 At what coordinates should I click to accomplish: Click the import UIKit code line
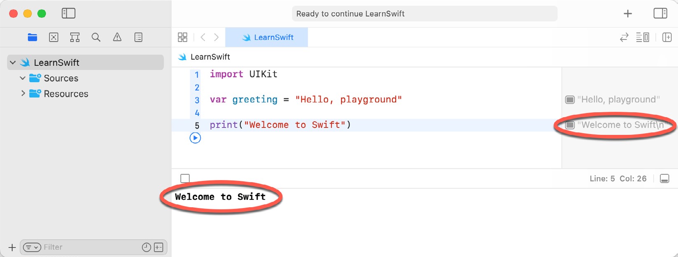tap(244, 74)
